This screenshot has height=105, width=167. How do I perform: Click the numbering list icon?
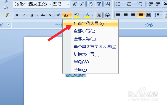[x=129, y=4]
